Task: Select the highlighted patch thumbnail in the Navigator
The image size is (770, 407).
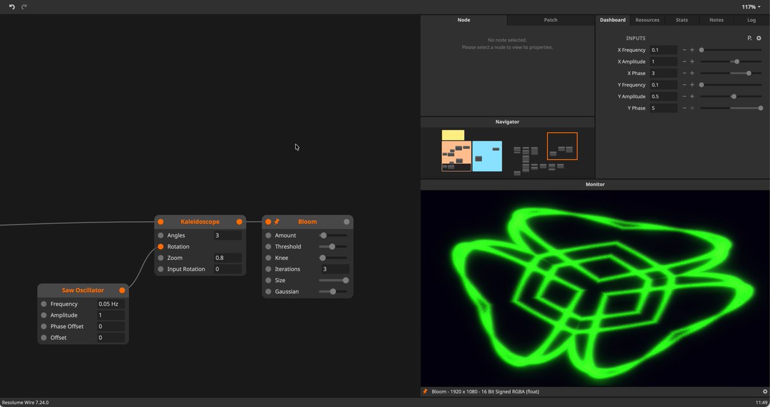Action: point(562,145)
